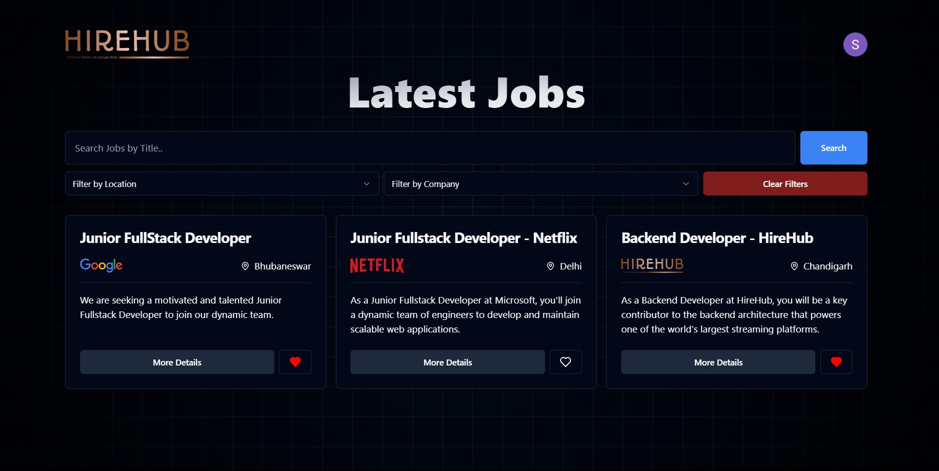Click the location pin next to Chandigarh
The image size is (939, 471).
click(794, 266)
